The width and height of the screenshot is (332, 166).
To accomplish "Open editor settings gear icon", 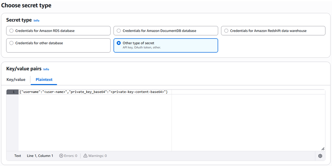I will (x=320, y=156).
